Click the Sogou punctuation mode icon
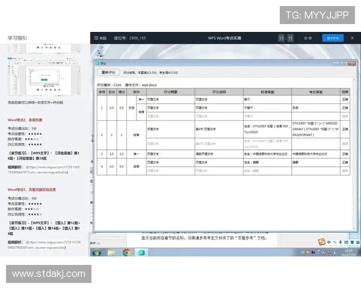This screenshot has width=361, height=289. pyautogui.click(x=335, y=242)
